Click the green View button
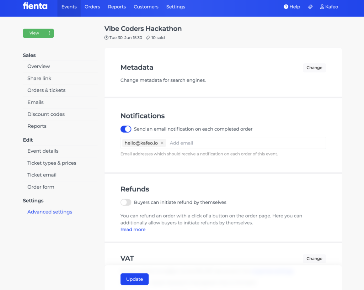This screenshot has height=290, width=364. click(34, 33)
